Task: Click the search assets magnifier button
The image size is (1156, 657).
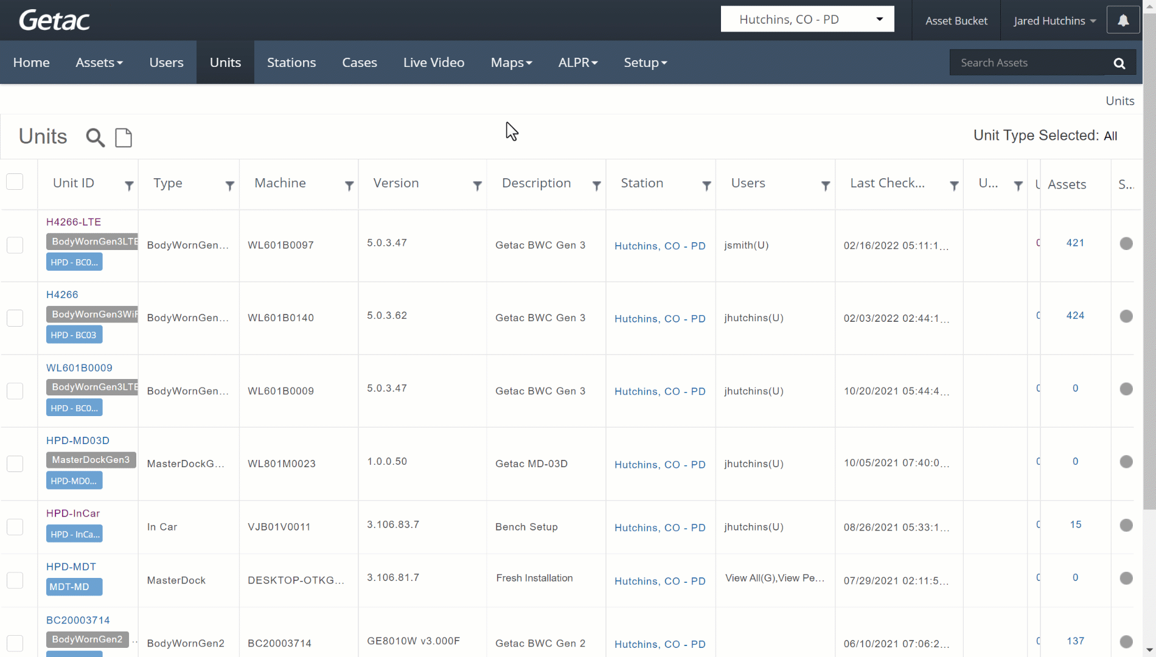Action: pyautogui.click(x=1119, y=63)
